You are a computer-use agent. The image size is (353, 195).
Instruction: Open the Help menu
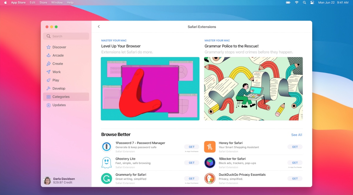click(70, 2)
